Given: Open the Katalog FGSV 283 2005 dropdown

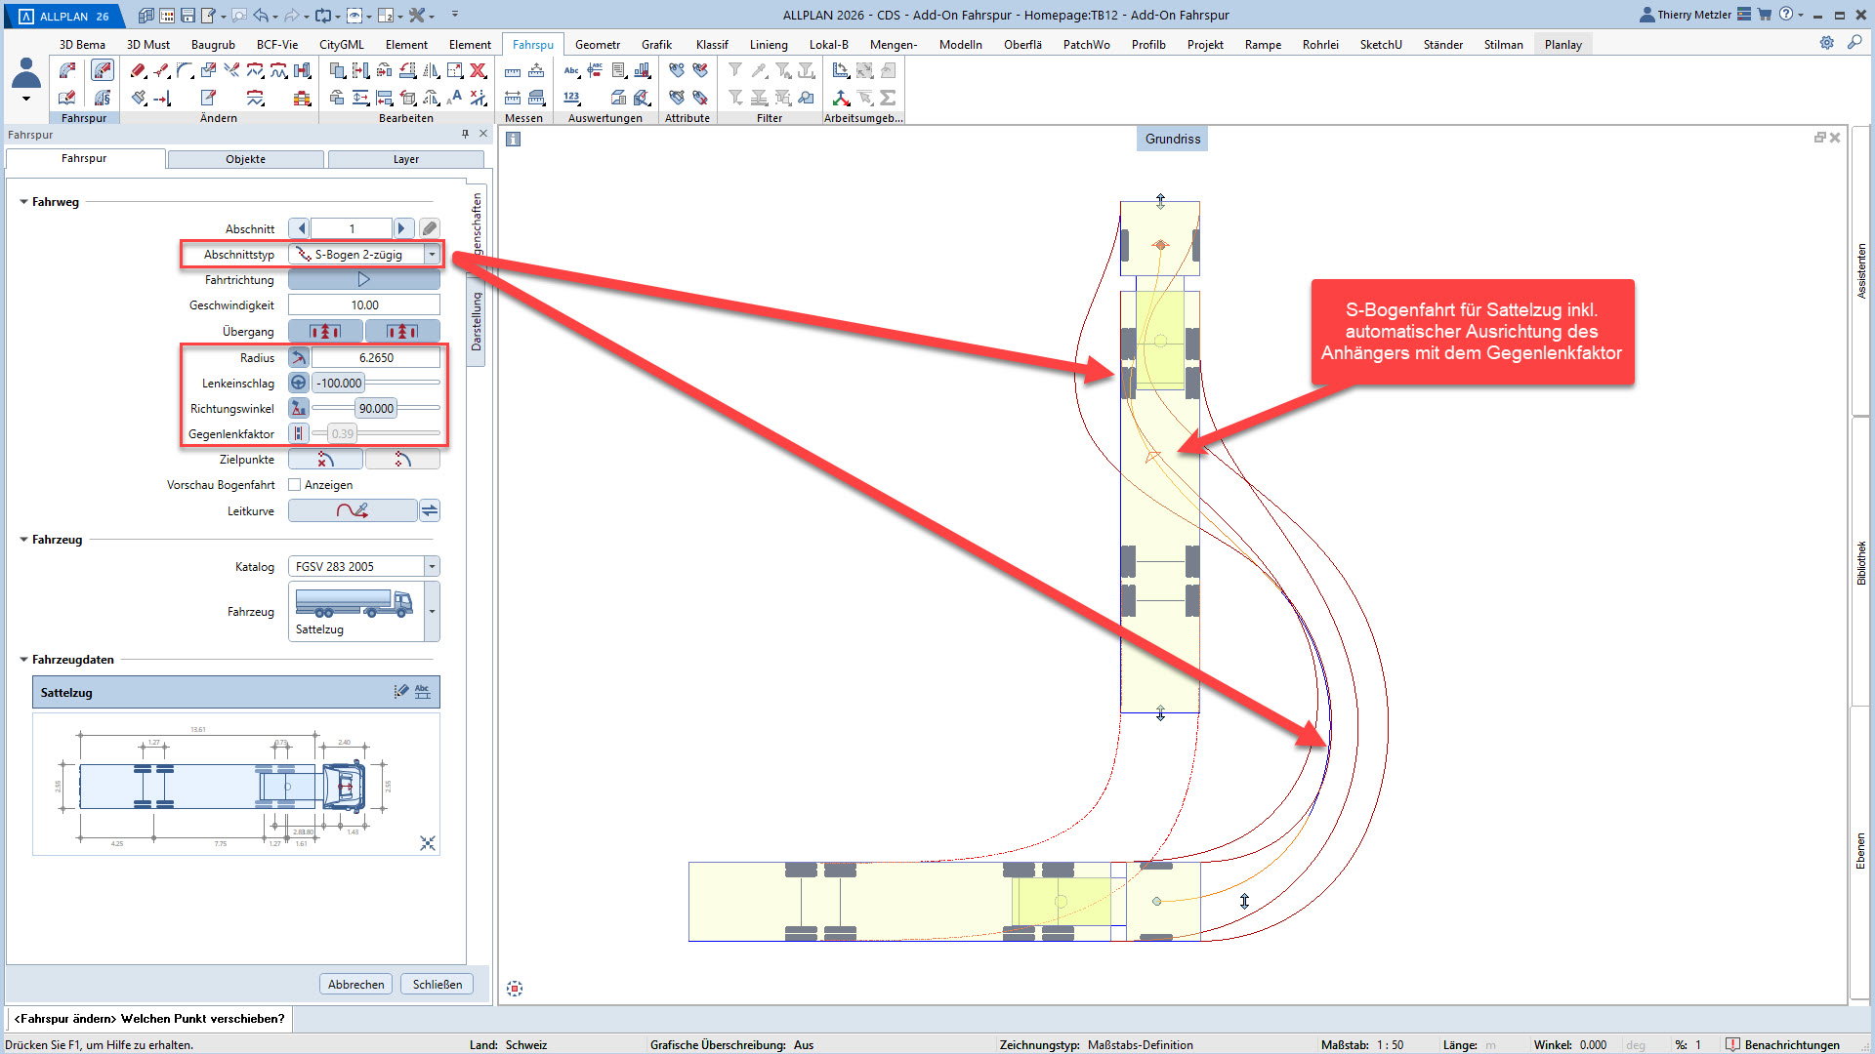Looking at the screenshot, I should point(432,566).
